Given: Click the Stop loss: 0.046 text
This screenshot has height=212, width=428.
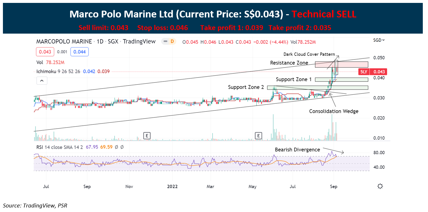Looking at the screenshot, I should click(x=163, y=28).
